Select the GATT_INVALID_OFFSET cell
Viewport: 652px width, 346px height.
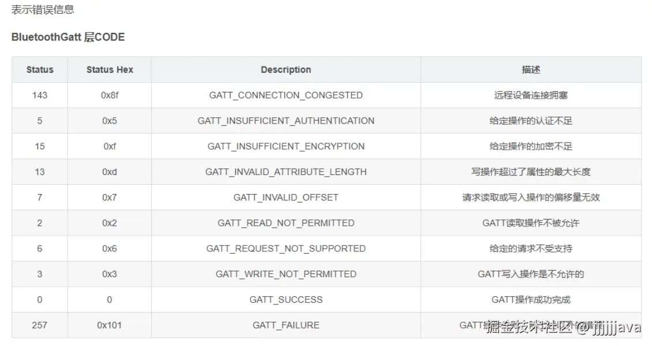pos(286,198)
